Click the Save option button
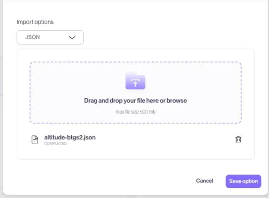 point(243,181)
